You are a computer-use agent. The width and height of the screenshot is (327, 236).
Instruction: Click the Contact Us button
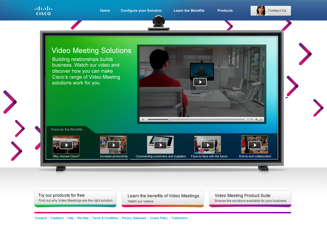point(271,11)
